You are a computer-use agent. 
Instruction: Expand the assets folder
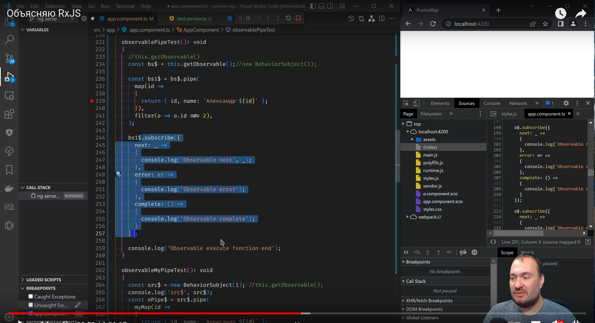pyautogui.click(x=412, y=139)
